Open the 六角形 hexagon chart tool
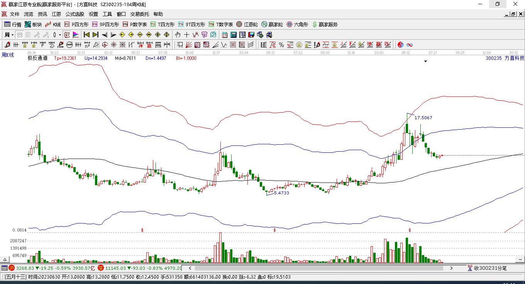This screenshot has height=284, width=525. click(x=297, y=24)
